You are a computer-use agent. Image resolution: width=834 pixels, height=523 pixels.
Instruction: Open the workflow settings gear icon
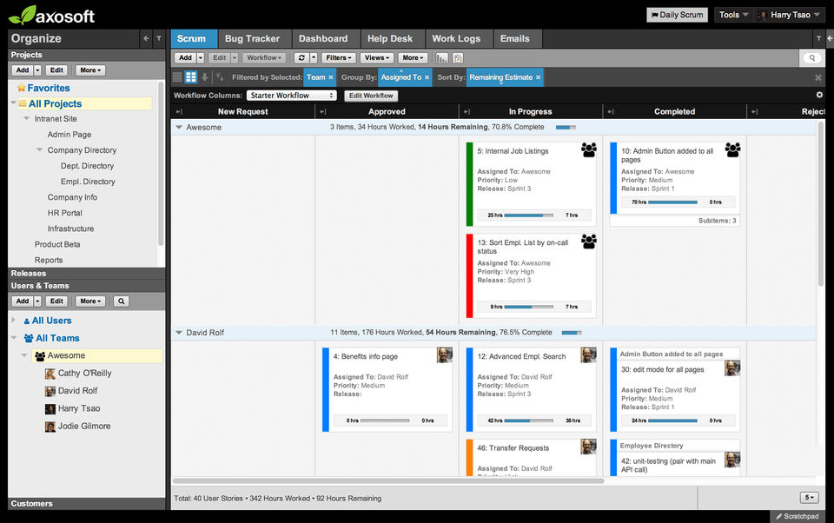pos(819,95)
